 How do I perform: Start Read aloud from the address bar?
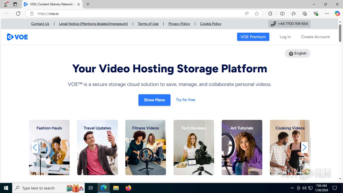pyautogui.click(x=247, y=14)
